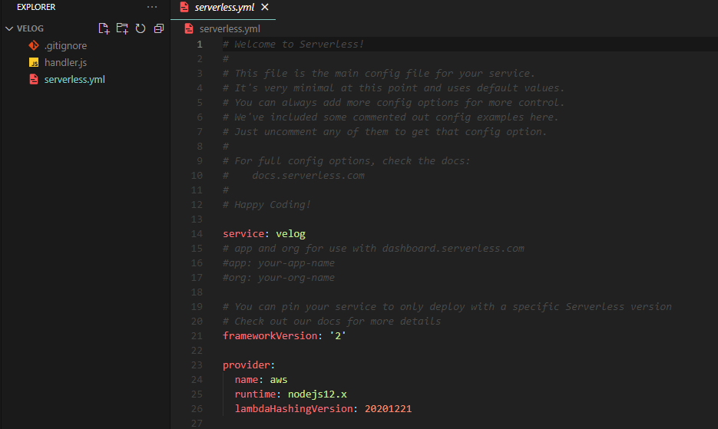
Task: Click the '#app: your-app-name' comment
Action: 279,262
